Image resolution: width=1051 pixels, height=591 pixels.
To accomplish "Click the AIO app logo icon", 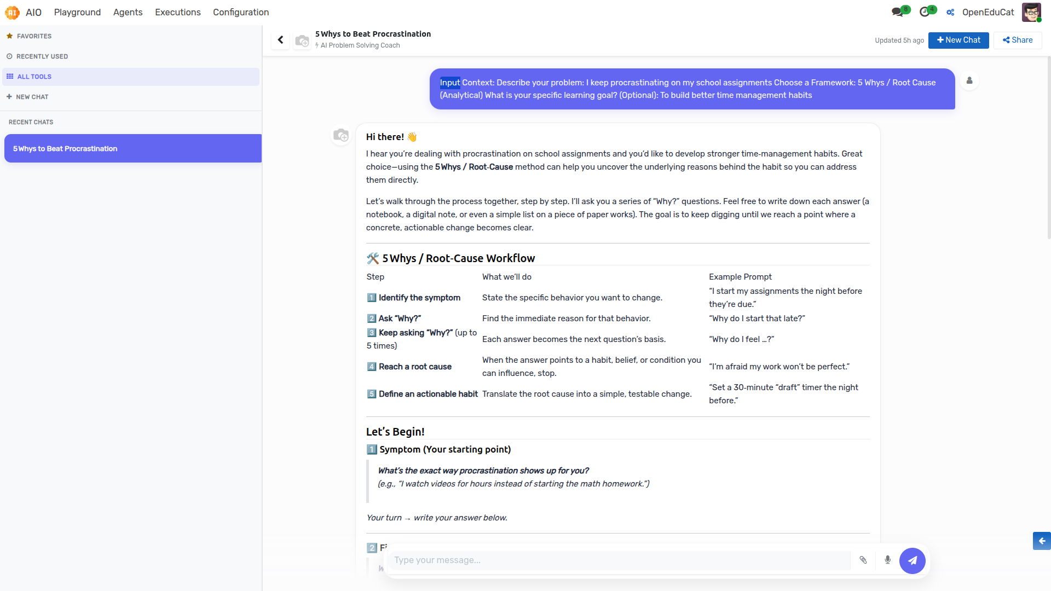I will pyautogui.click(x=12, y=12).
